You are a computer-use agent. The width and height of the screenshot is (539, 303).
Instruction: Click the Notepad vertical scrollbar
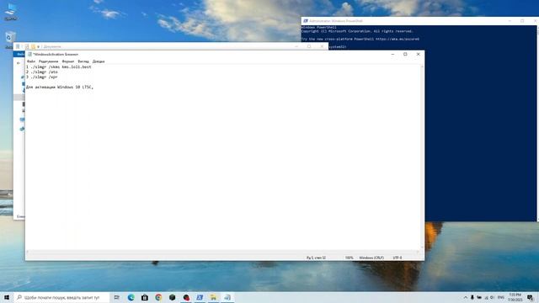tap(422, 157)
